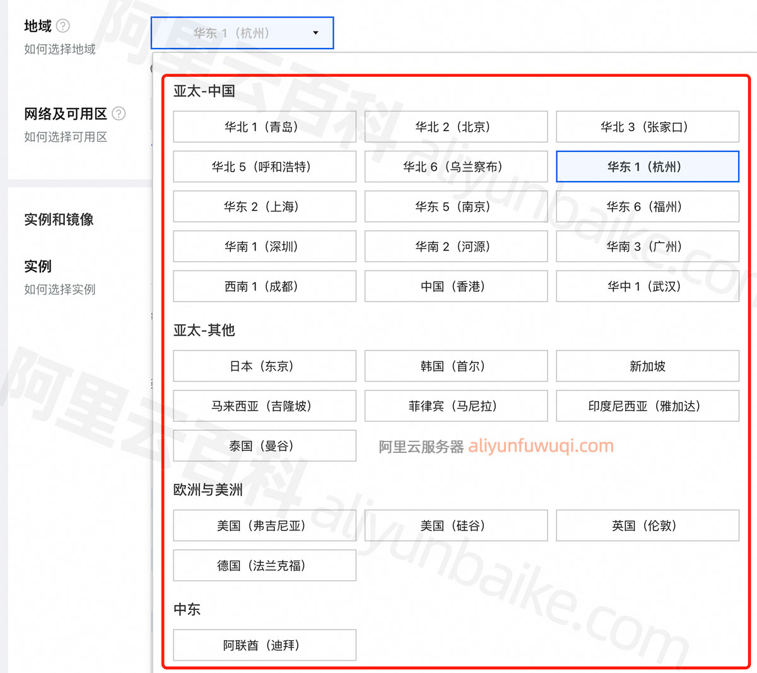Click the help icon beside 网络及可用区
Screen dimensions: 757x673
119,114
